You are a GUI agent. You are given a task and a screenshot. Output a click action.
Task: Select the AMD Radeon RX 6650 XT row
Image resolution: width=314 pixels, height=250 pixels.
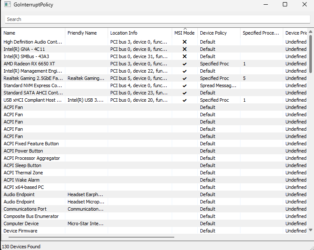coord(154,64)
